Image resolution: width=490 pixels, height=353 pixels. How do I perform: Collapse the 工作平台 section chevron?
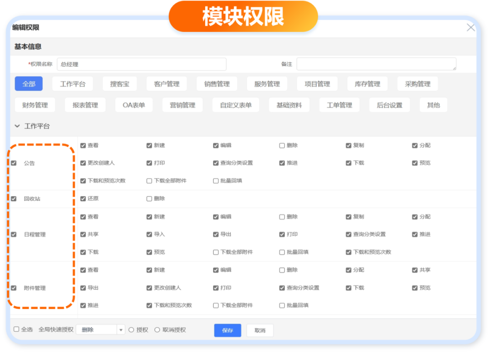(x=17, y=126)
